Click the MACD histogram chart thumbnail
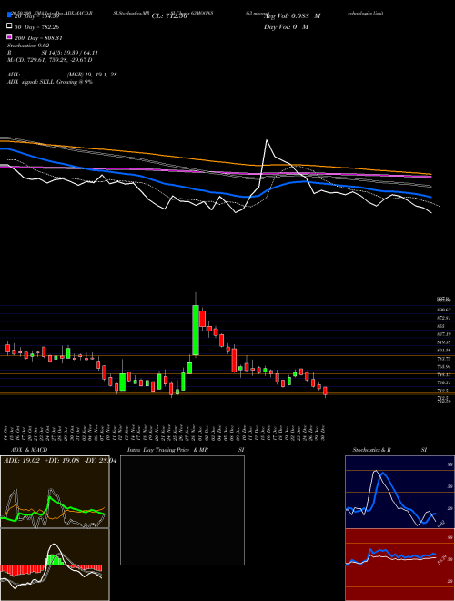The width and height of the screenshot is (455, 601). tap(55, 565)
